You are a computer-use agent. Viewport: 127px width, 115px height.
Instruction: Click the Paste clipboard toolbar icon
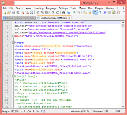click(x=47, y=12)
